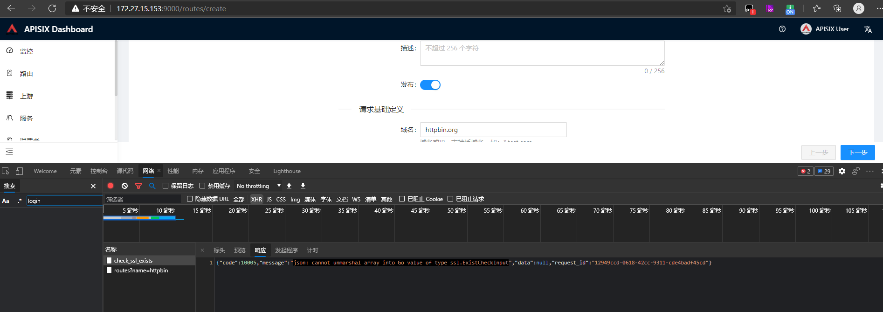Check 已阻止请求 checkbox

450,199
